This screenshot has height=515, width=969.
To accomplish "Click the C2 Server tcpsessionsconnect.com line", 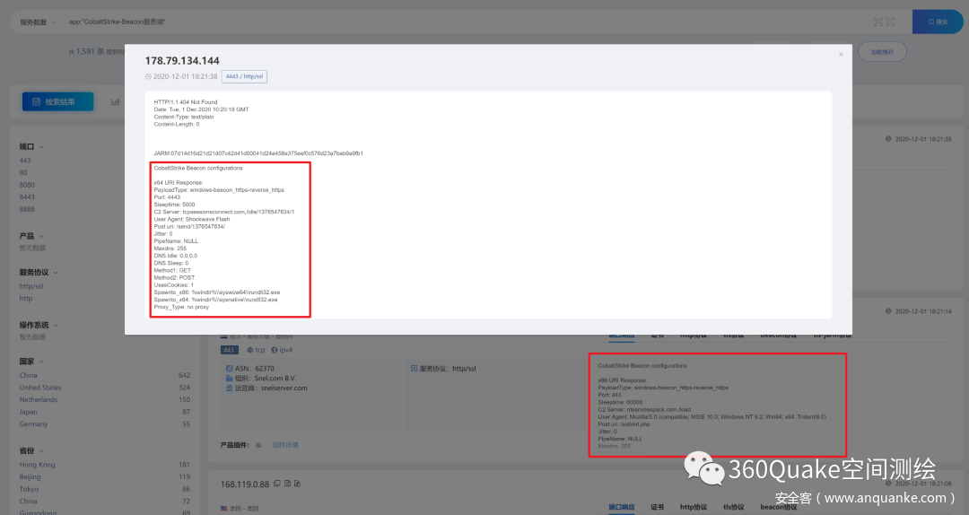I will click(x=224, y=212).
